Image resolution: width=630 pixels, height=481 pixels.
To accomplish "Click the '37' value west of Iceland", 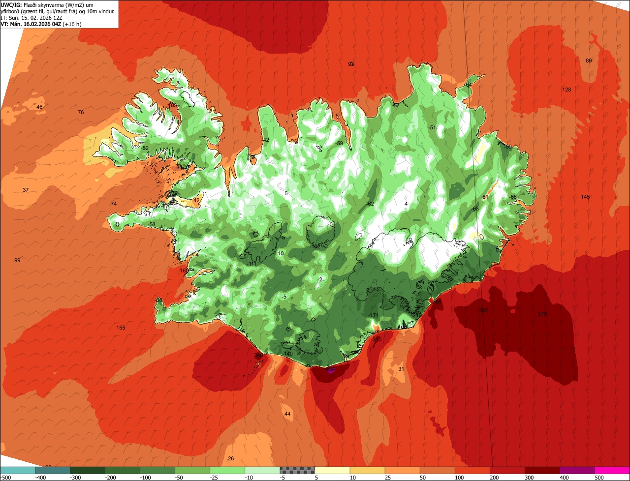I will coord(26,190).
